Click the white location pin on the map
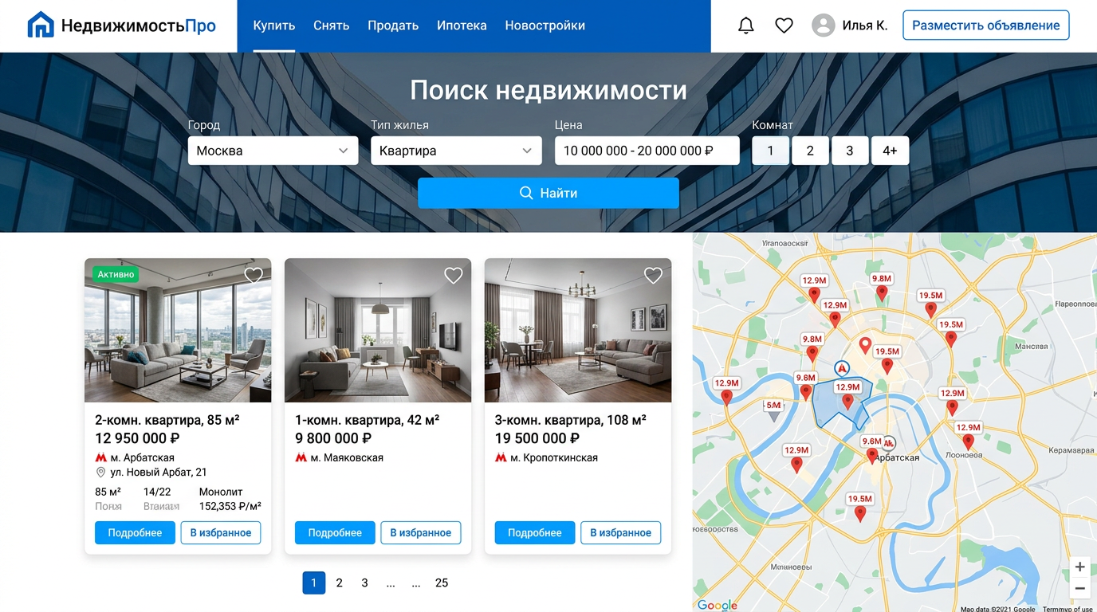Screen dimensions: 1097x612 (864, 346)
